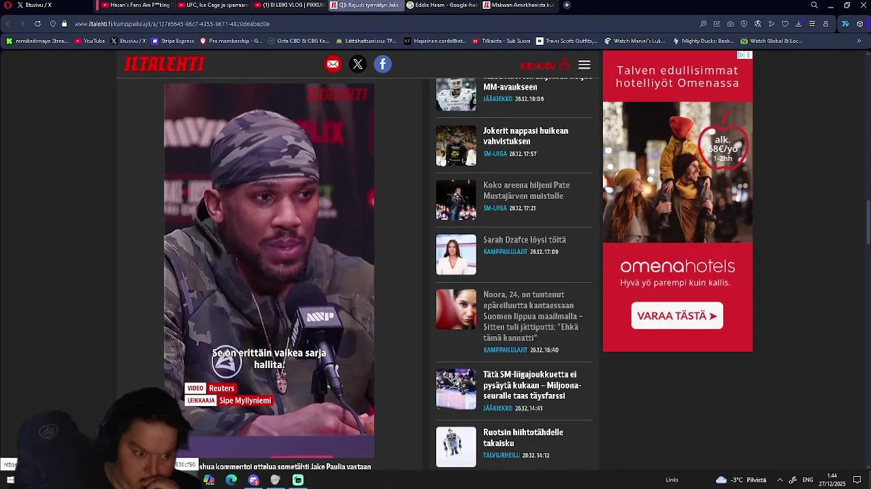
Task: Reload the page in the browser
Action: click(37, 24)
